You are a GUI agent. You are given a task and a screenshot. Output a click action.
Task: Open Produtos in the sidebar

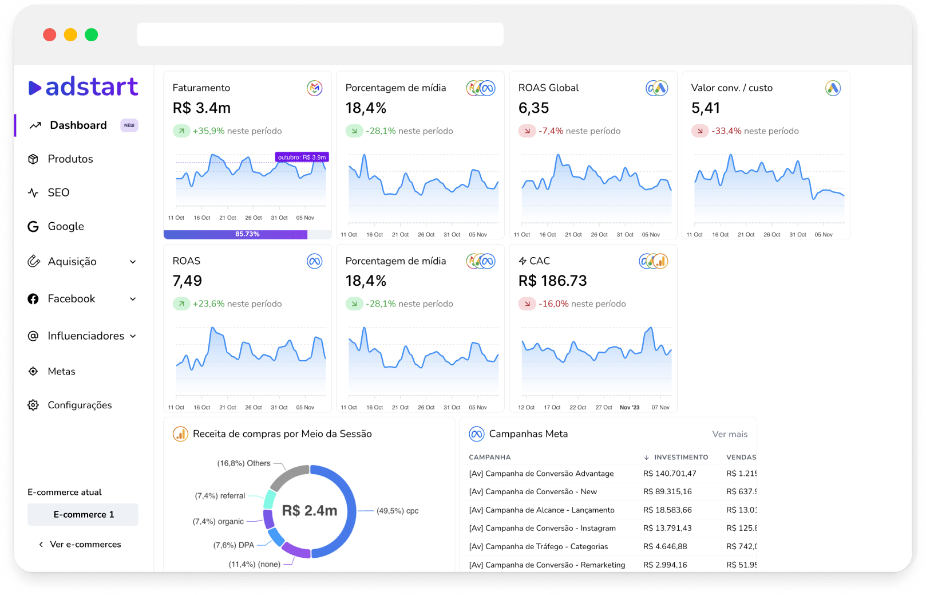[x=70, y=159]
